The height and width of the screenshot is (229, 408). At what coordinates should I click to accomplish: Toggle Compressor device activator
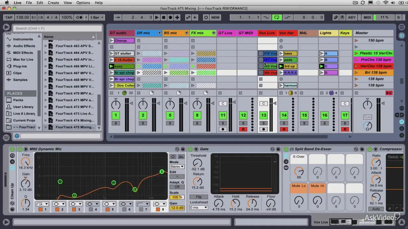370,149
